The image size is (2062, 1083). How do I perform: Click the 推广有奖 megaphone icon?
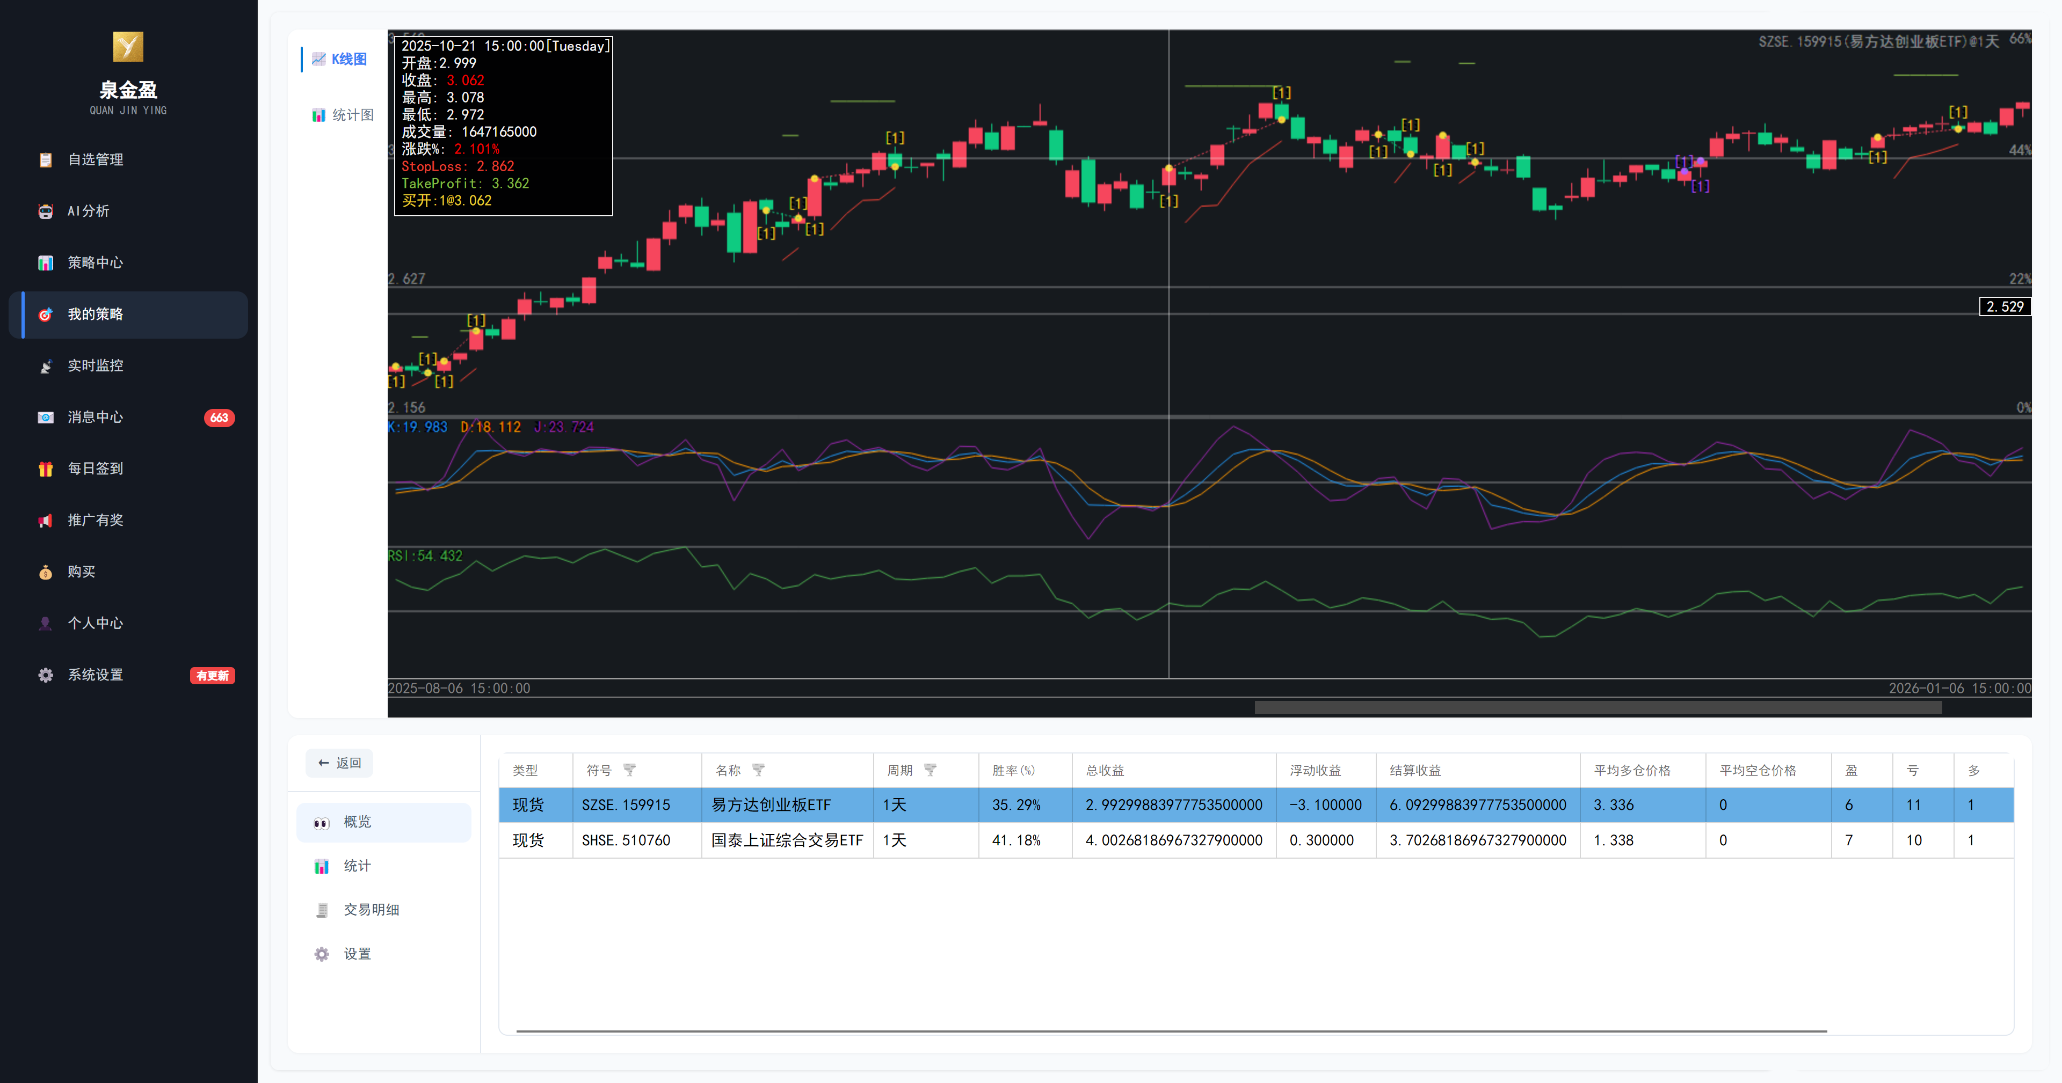tap(46, 521)
